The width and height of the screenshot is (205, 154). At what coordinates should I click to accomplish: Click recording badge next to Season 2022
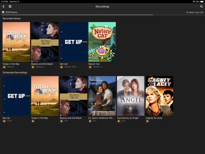tap(62, 67)
